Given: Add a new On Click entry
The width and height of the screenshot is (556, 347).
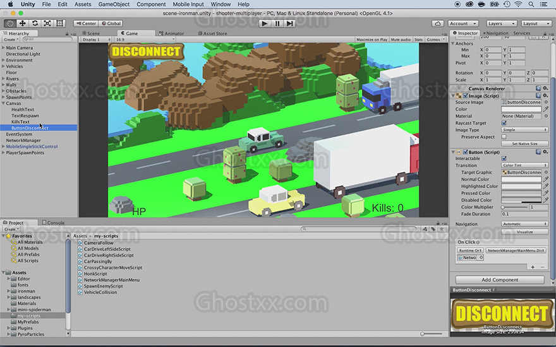Looking at the screenshot, I should (x=533, y=267).
